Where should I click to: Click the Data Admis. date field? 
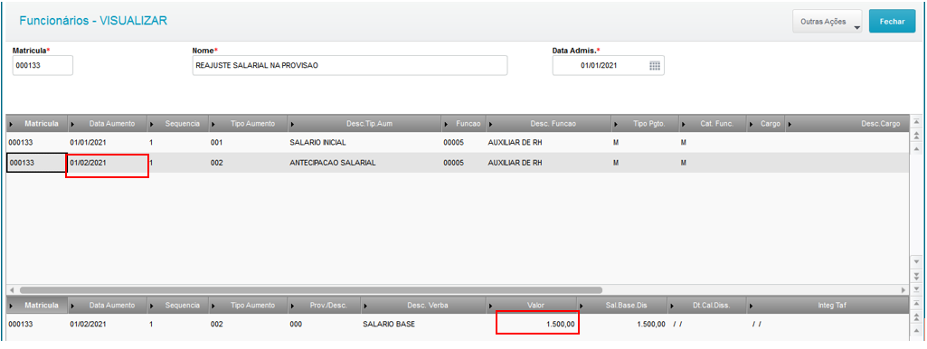pos(609,66)
